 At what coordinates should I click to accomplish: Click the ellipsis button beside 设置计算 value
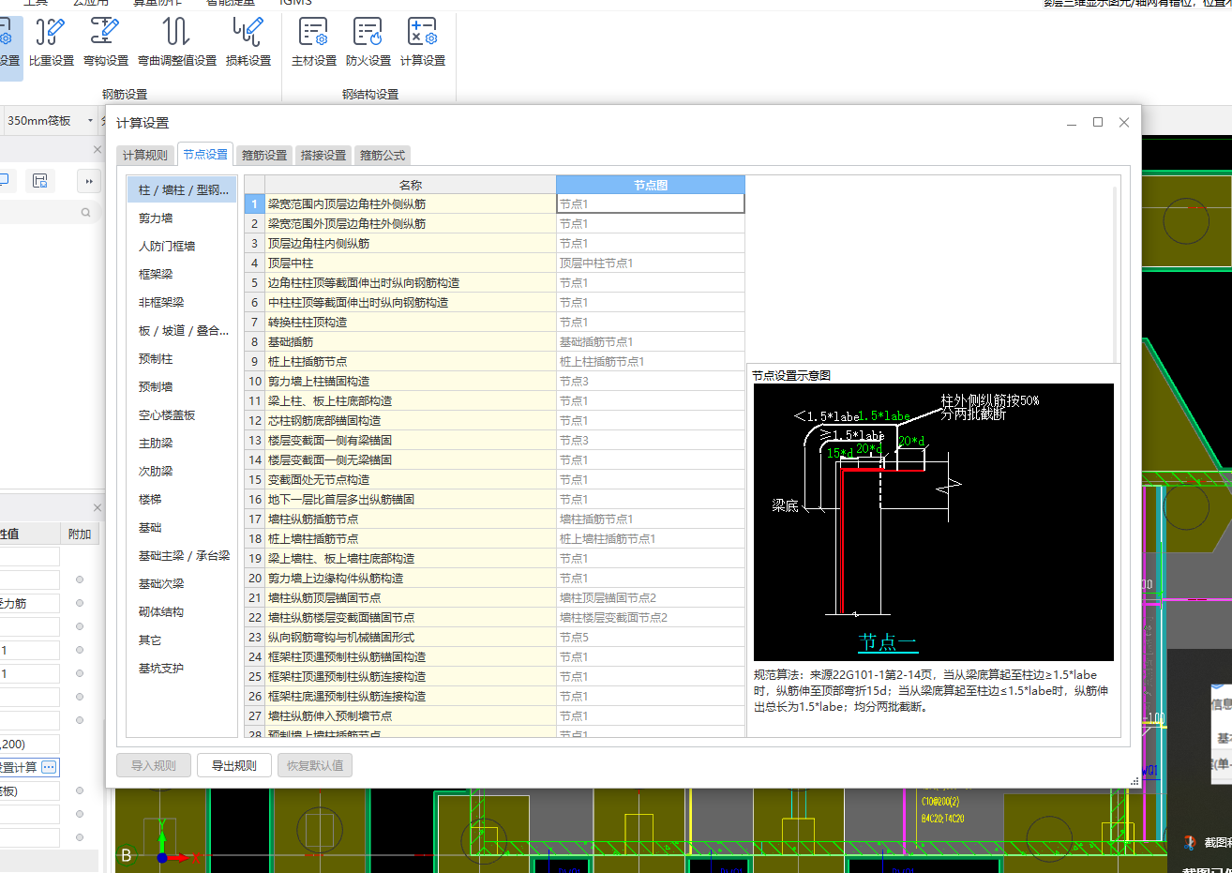pos(49,767)
